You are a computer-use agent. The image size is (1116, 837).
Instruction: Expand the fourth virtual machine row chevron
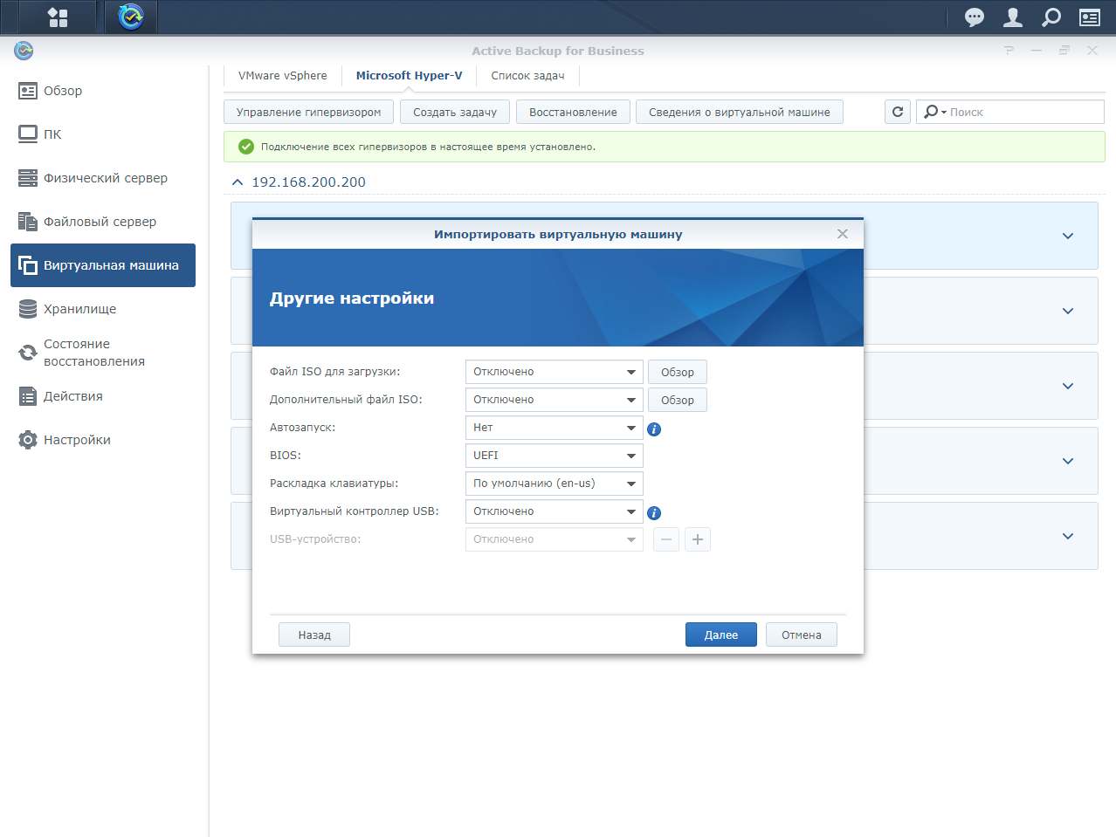(x=1068, y=461)
